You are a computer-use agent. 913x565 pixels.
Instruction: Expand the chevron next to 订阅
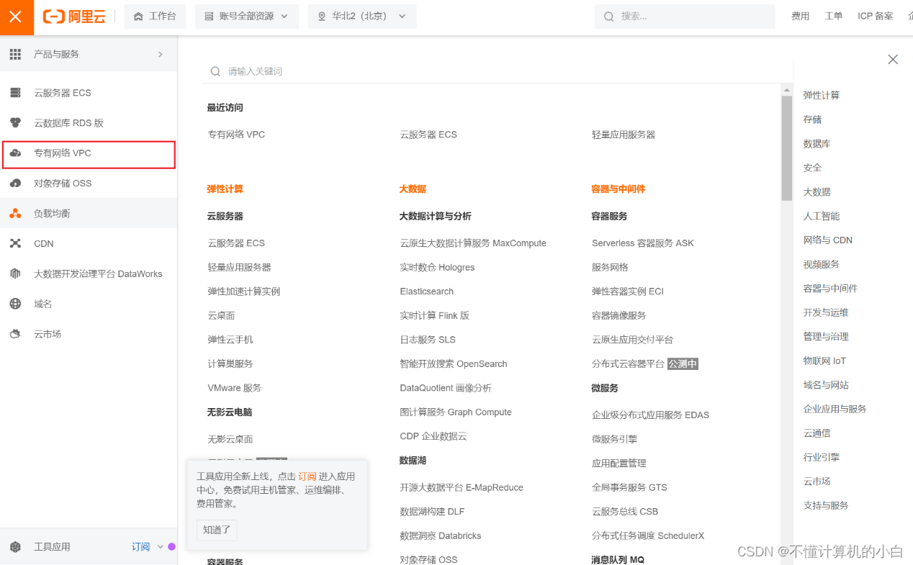coord(160,547)
